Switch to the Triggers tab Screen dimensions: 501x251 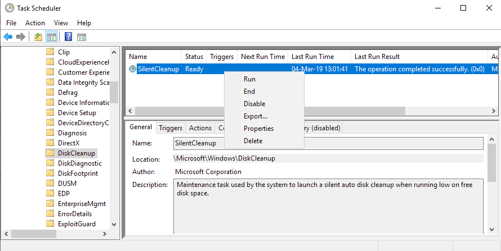click(171, 128)
